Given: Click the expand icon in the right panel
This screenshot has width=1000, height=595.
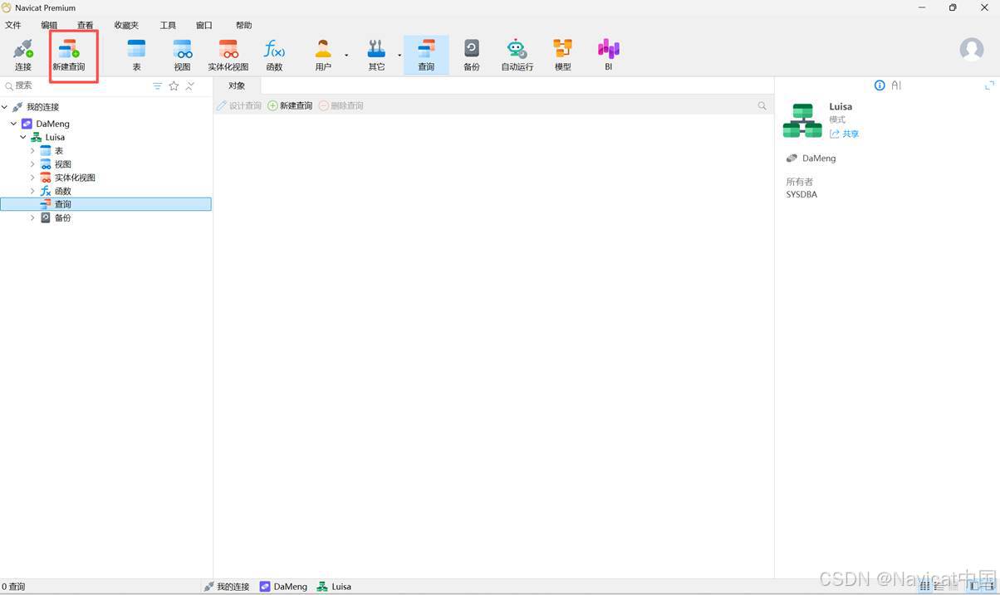Looking at the screenshot, I should 989,85.
